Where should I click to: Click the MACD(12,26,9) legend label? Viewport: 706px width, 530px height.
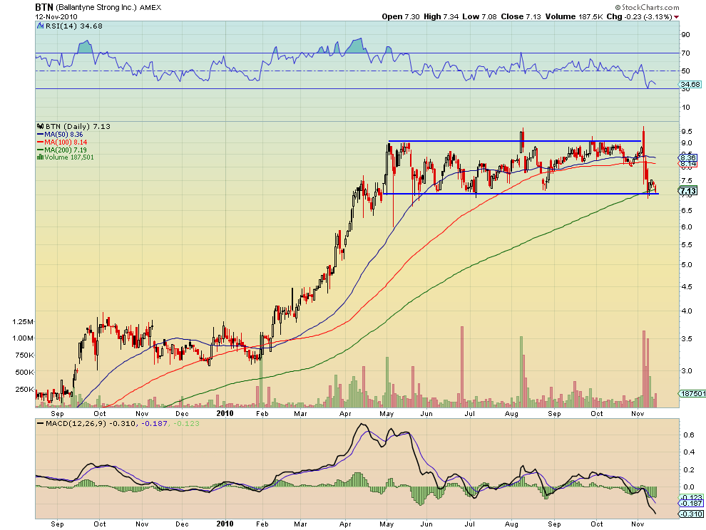coord(76,423)
